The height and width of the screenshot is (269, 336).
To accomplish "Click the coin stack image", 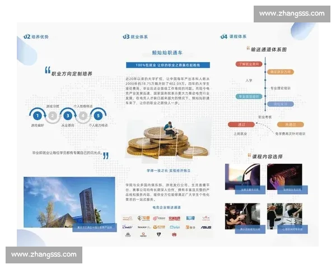I will (167, 140).
